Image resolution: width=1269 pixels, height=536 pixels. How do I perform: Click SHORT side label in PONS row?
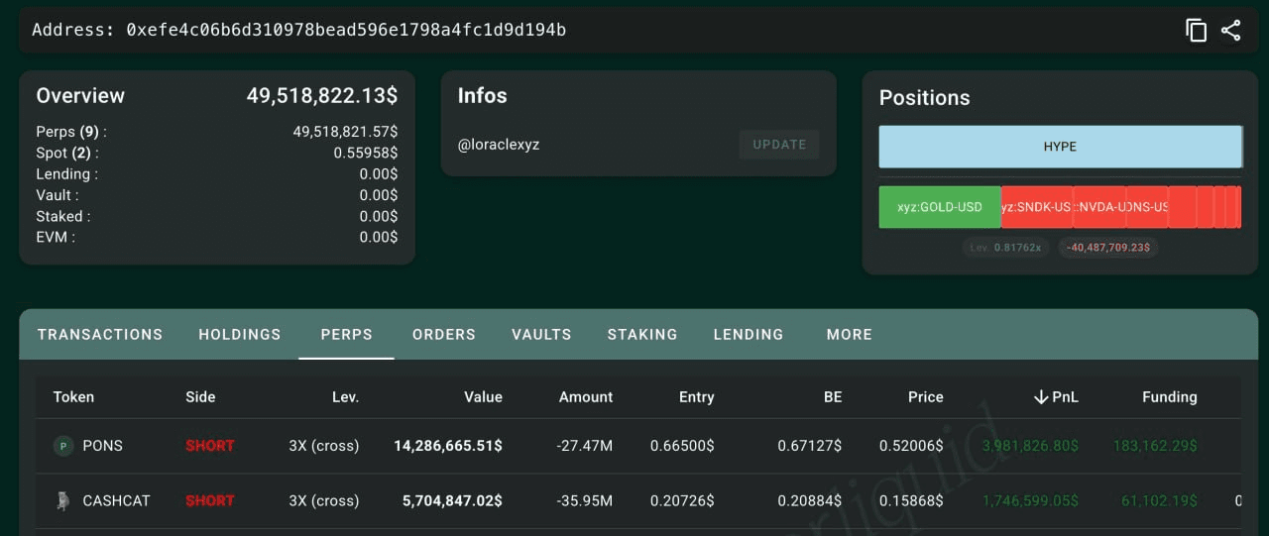click(x=210, y=446)
